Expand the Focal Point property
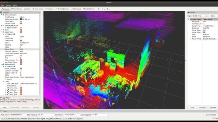 click(x=191, y=39)
